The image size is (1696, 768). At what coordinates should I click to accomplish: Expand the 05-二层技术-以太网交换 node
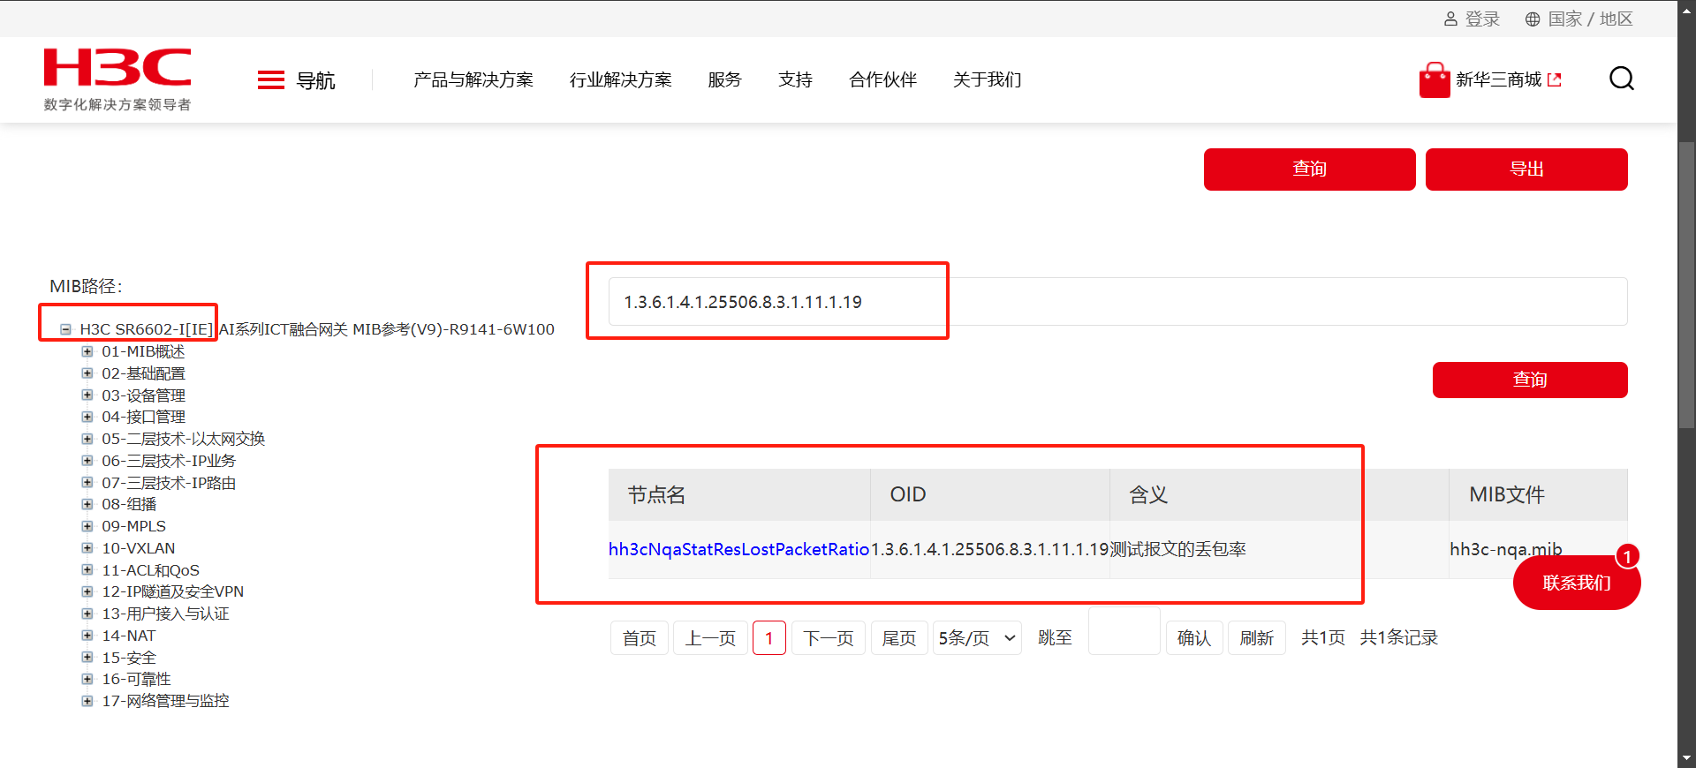coord(87,439)
